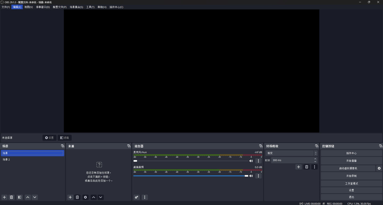Image resolution: width=383 pixels, height=205 pixels.
Task: Click the 插件中心 control button
Action: pyautogui.click(x=351, y=153)
